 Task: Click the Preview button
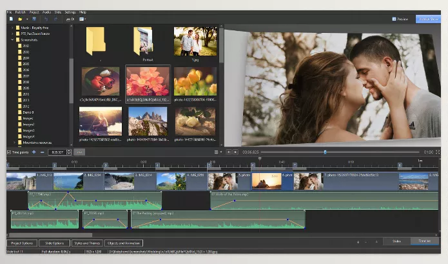tap(400, 19)
